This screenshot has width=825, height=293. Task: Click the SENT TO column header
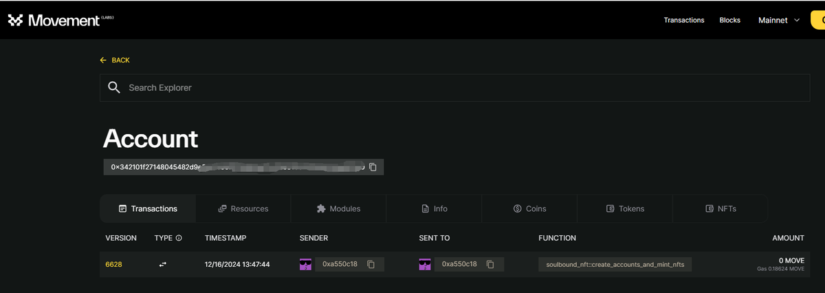[x=434, y=238]
